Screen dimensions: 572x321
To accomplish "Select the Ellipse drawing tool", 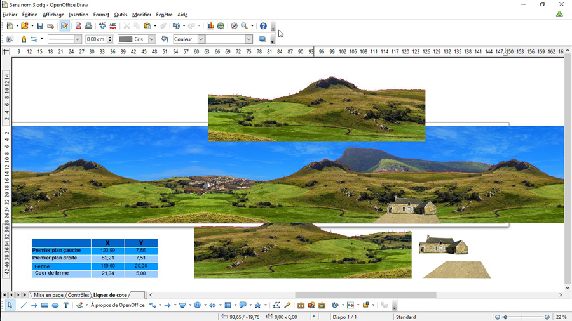I will (x=55, y=305).
